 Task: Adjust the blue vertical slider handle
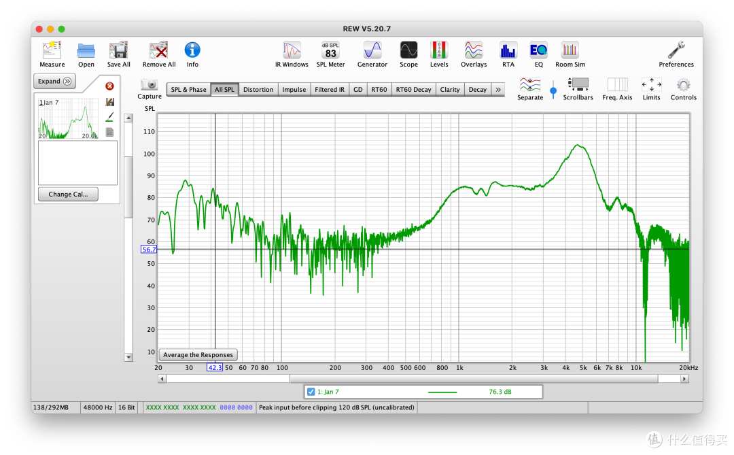pyautogui.click(x=553, y=90)
